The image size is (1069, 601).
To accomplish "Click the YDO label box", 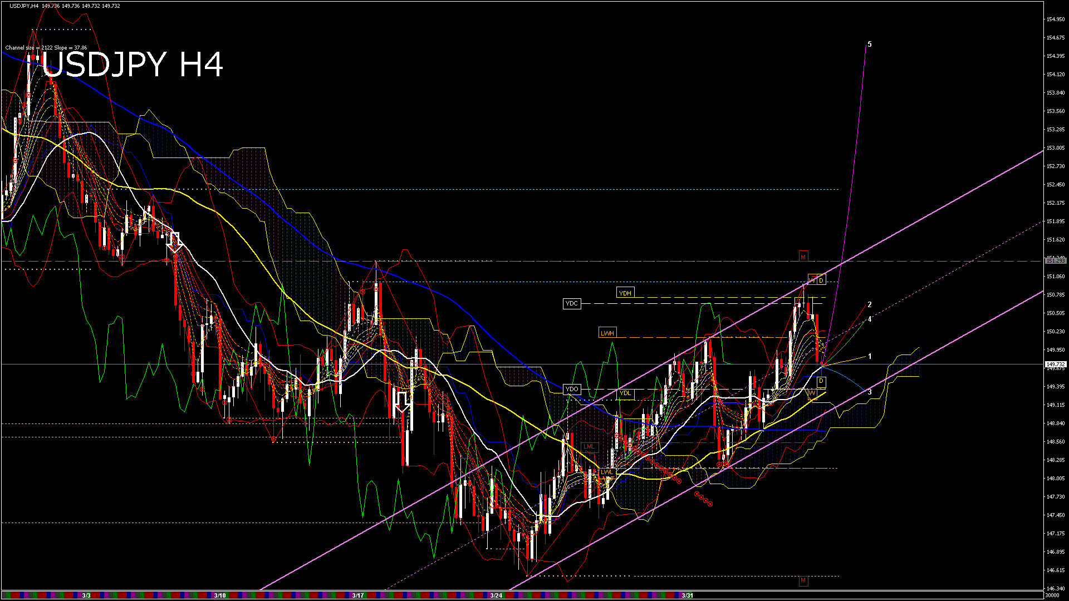I will coord(572,389).
